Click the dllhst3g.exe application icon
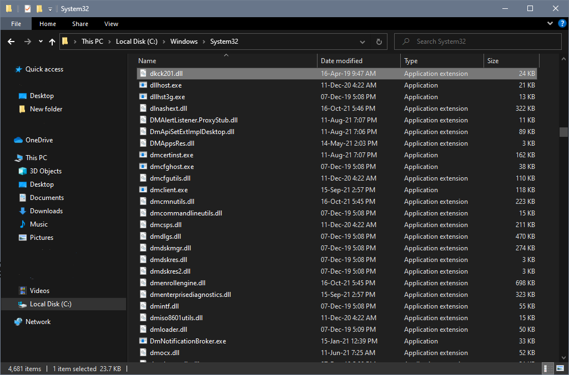The image size is (569, 375). coord(143,96)
